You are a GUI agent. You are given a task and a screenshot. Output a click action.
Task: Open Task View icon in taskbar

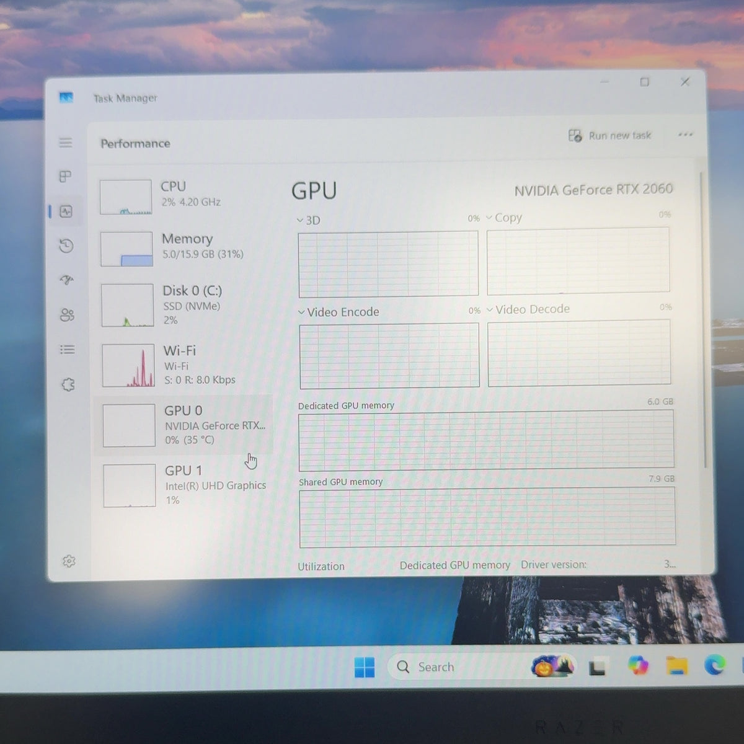point(597,666)
